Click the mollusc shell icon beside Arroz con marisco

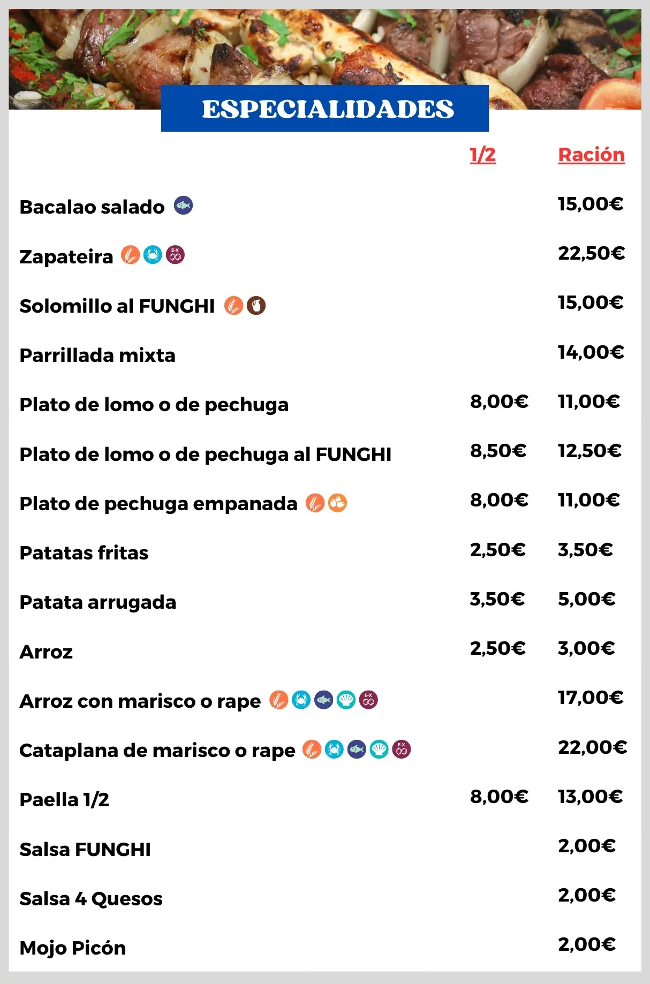pos(346,700)
